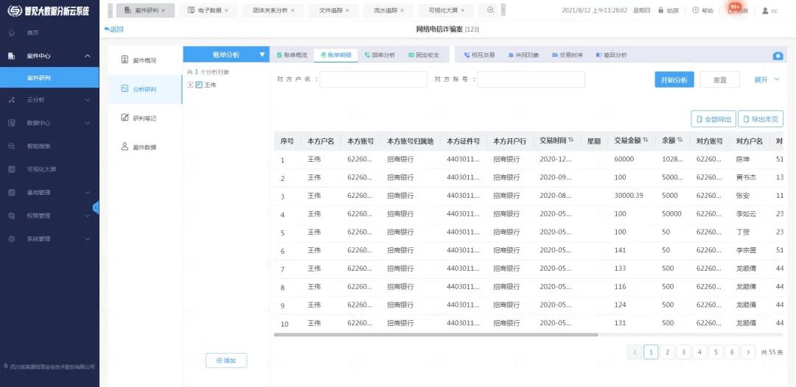The image size is (796, 387).
Task: Sort by 交易时间 column
Action: [570, 141]
